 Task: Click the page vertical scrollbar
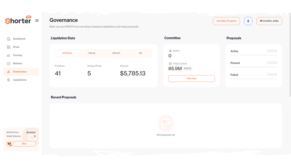click(290, 55)
